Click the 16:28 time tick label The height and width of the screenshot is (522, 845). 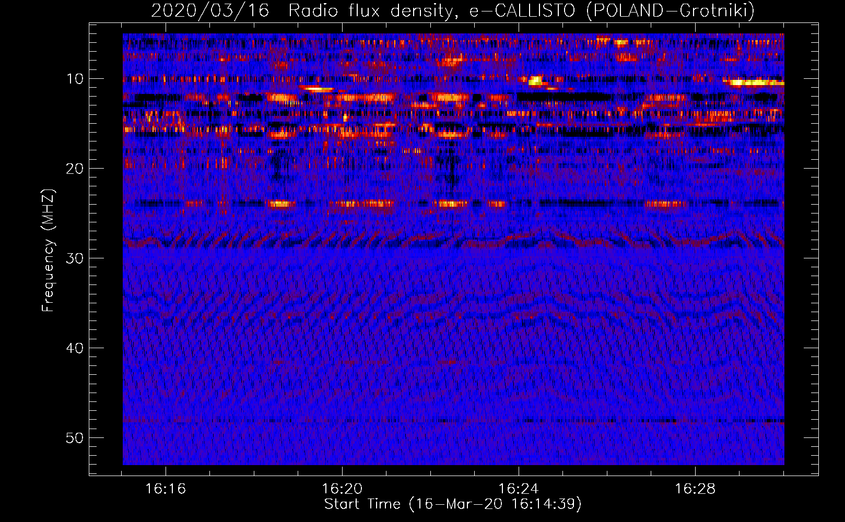(x=695, y=489)
